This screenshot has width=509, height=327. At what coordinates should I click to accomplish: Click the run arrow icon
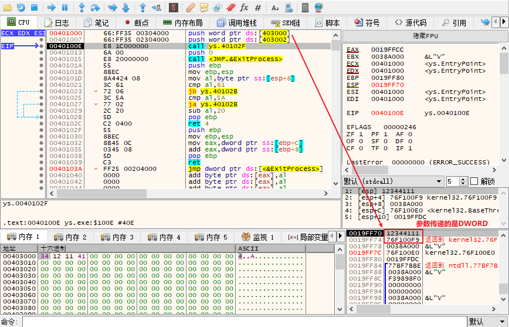coord(52,7)
